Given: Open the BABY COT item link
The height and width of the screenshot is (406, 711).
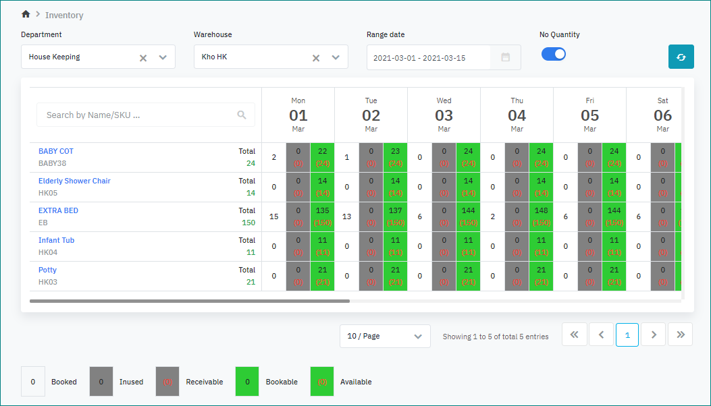Looking at the screenshot, I should click(56, 151).
